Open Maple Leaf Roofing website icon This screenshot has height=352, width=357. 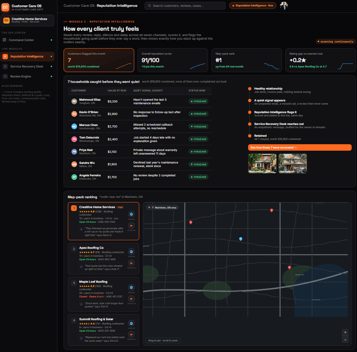[131, 287]
